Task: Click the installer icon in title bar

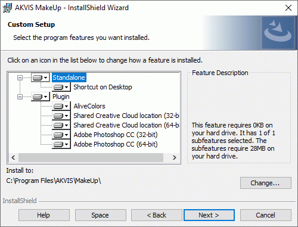Action: pos(7,8)
